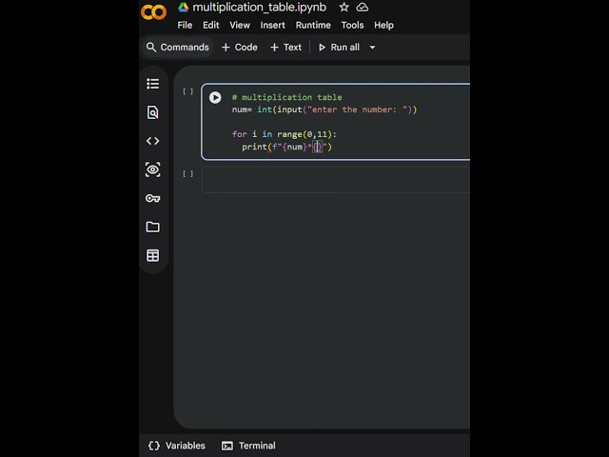The height and width of the screenshot is (457, 609).
Task: Open the Variables panel
Action: pos(177,446)
